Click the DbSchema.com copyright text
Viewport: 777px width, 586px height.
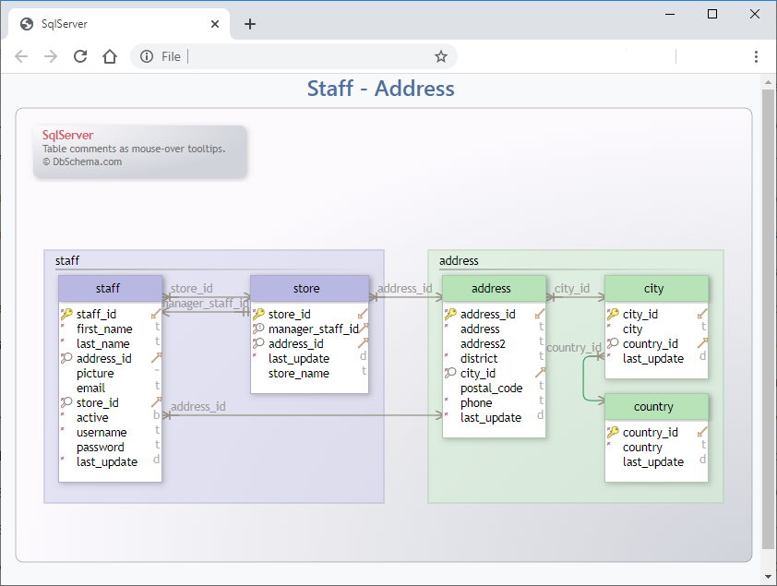click(x=82, y=162)
